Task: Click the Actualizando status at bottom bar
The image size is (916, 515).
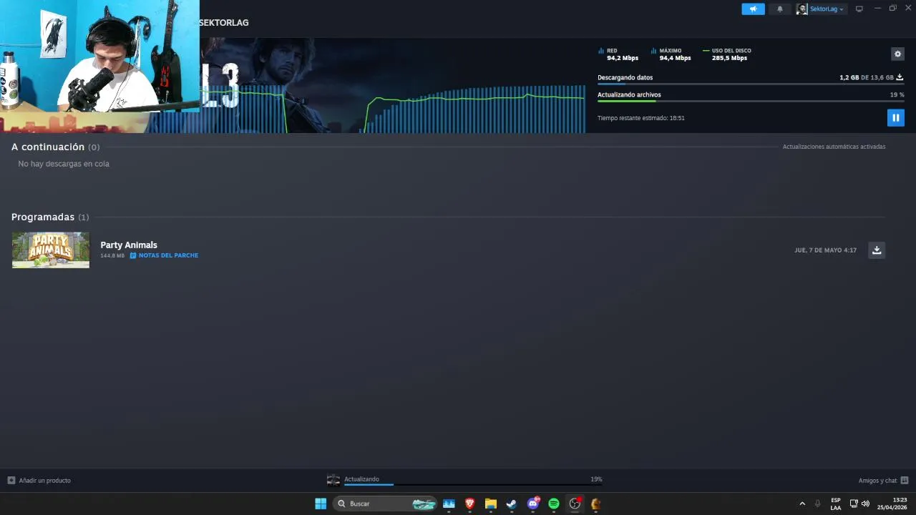Action: (x=361, y=479)
